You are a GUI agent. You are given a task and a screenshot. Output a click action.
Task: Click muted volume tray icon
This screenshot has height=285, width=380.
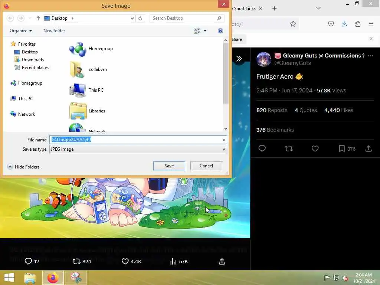(x=345, y=278)
